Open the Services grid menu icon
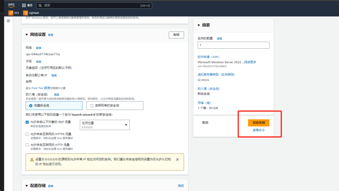Screen dimensions: 339x191 click(24, 5)
